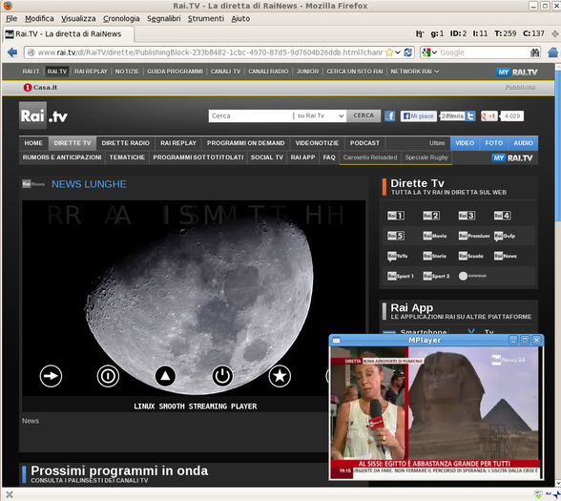Open the Segnalibri menu
Image resolution: width=561 pixels, height=501 pixels.
pyautogui.click(x=164, y=19)
